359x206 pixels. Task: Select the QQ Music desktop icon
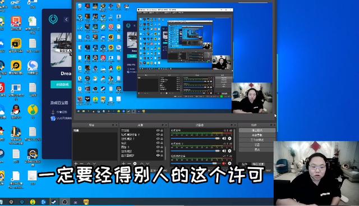click(x=33, y=109)
